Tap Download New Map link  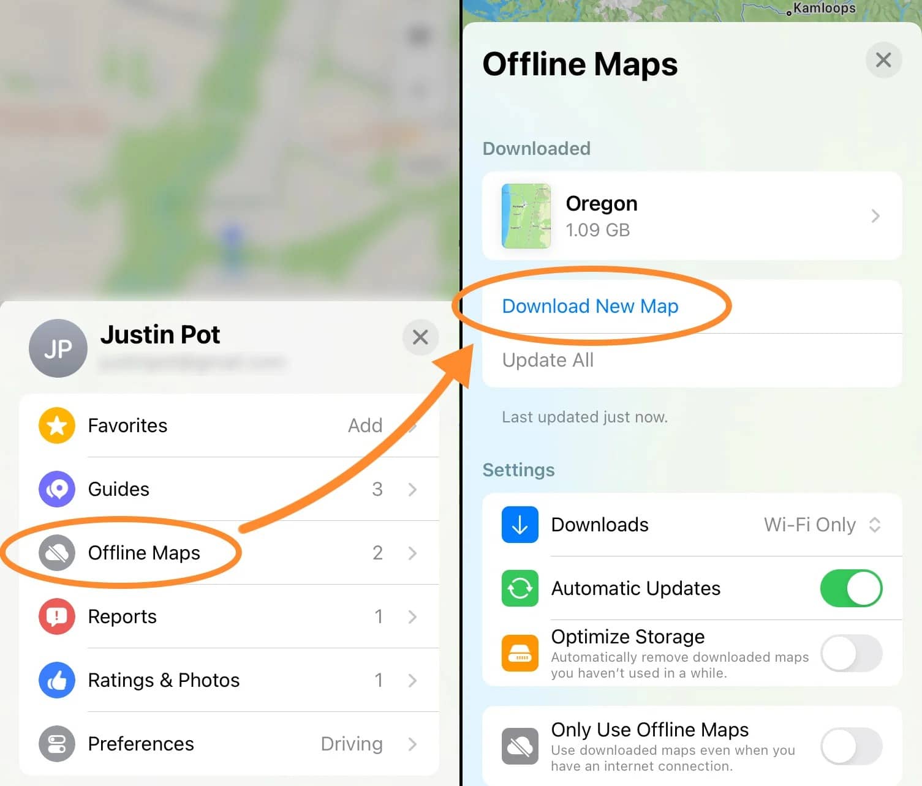pos(590,306)
